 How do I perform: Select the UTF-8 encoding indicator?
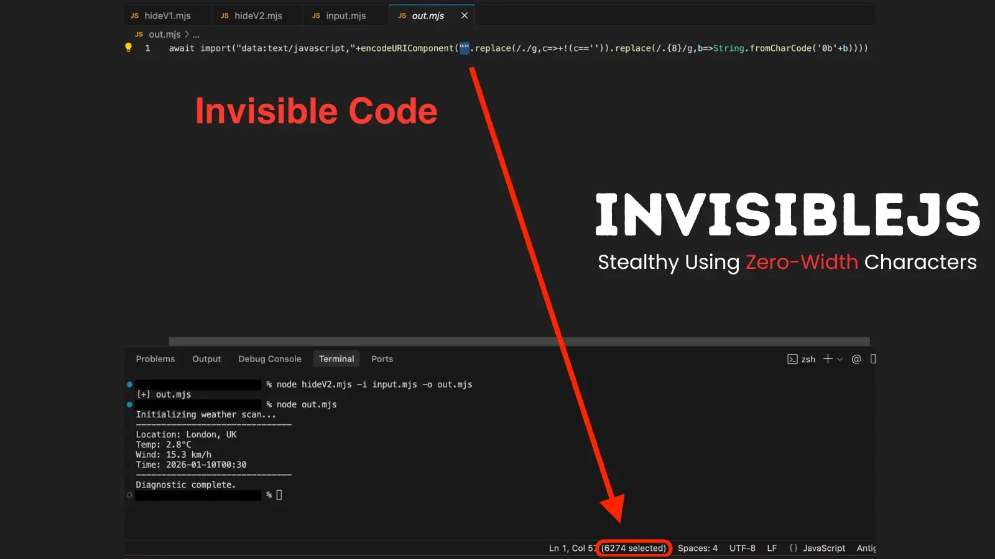pyautogui.click(x=743, y=548)
